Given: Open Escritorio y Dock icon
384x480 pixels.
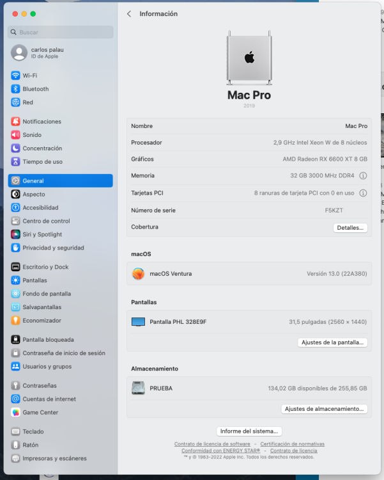Looking at the screenshot, I should (15, 267).
